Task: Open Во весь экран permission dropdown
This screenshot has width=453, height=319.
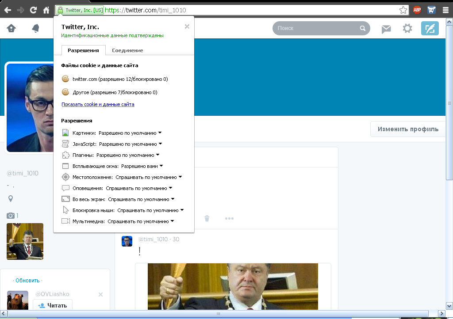Action: [x=173, y=199]
